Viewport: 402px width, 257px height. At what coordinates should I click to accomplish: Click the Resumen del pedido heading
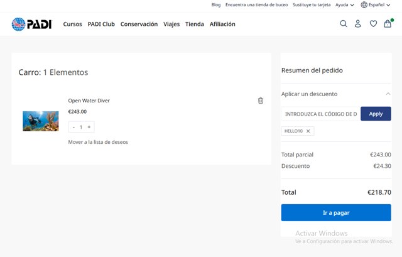(312, 70)
